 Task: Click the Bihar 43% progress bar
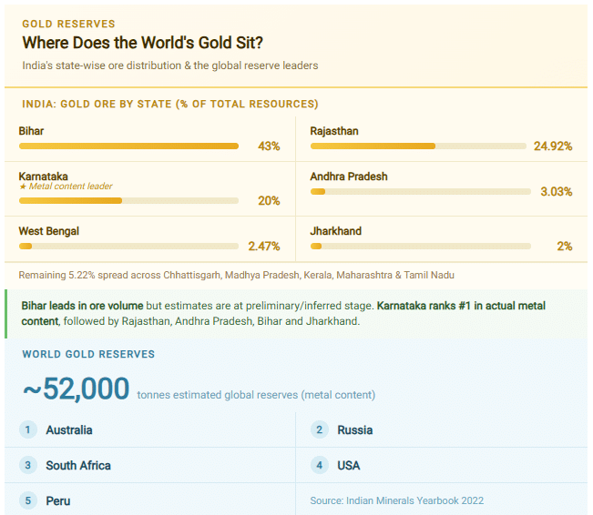[128, 146]
